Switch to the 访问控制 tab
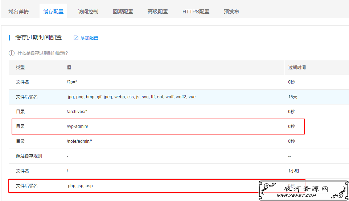This screenshot has height=201, width=349. tap(88, 12)
